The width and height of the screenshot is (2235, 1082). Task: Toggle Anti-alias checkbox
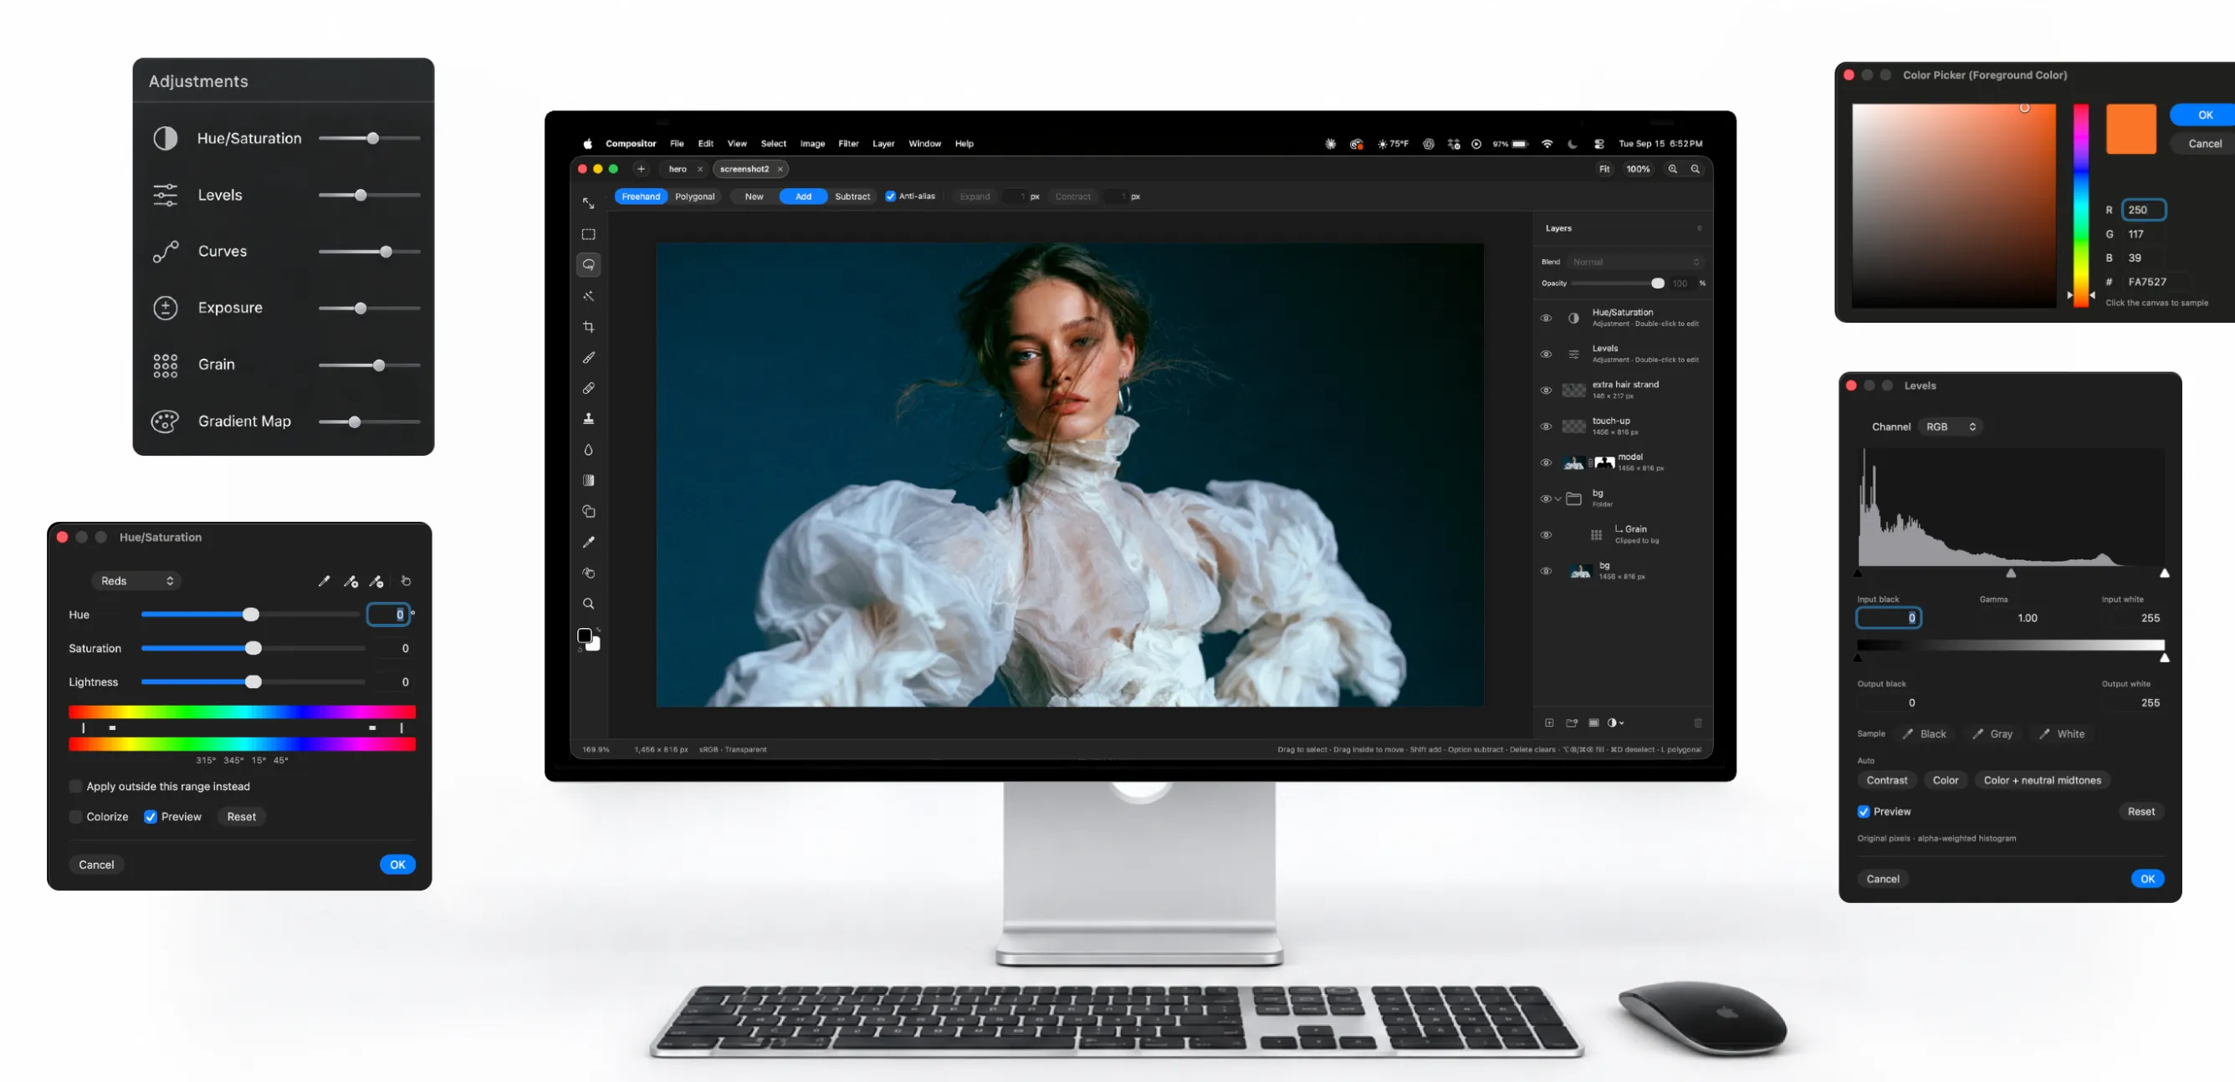click(x=890, y=196)
